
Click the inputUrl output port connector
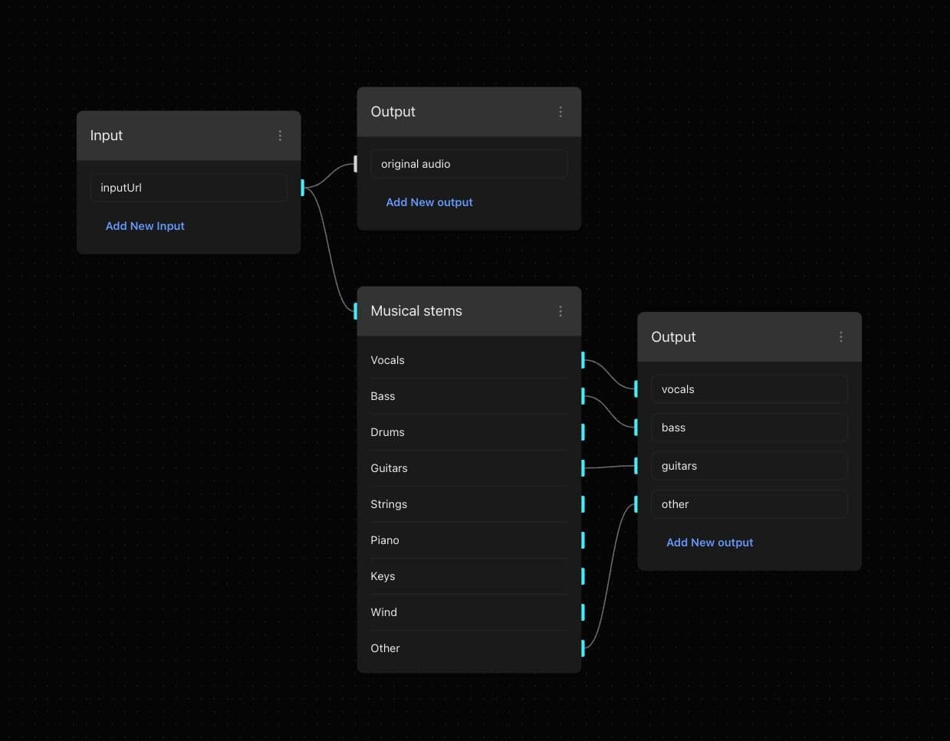click(x=303, y=188)
